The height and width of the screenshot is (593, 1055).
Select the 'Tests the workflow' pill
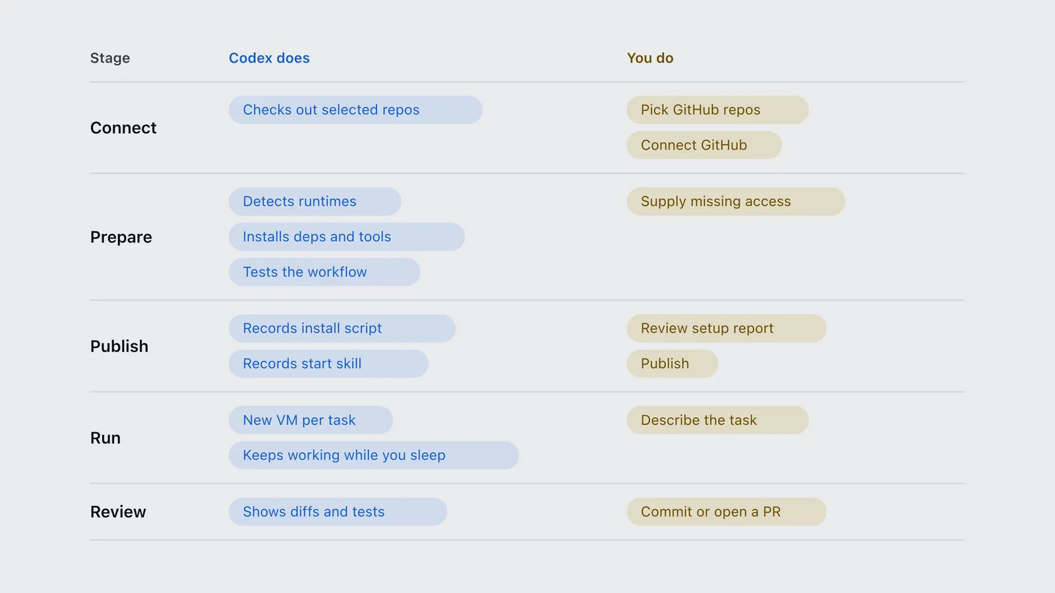[x=324, y=272]
